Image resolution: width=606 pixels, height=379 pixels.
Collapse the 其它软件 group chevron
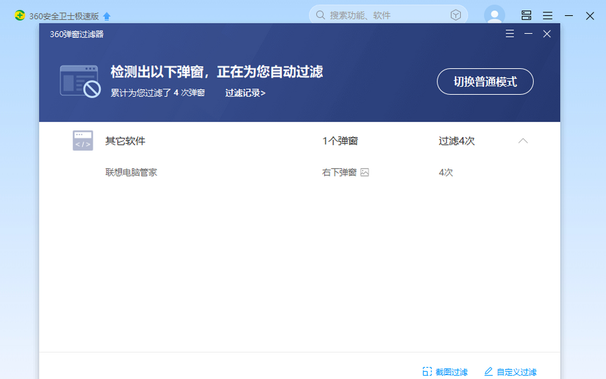(523, 141)
